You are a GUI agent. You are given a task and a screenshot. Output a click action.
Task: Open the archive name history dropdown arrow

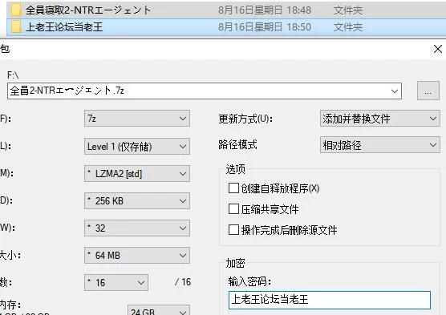pos(395,91)
